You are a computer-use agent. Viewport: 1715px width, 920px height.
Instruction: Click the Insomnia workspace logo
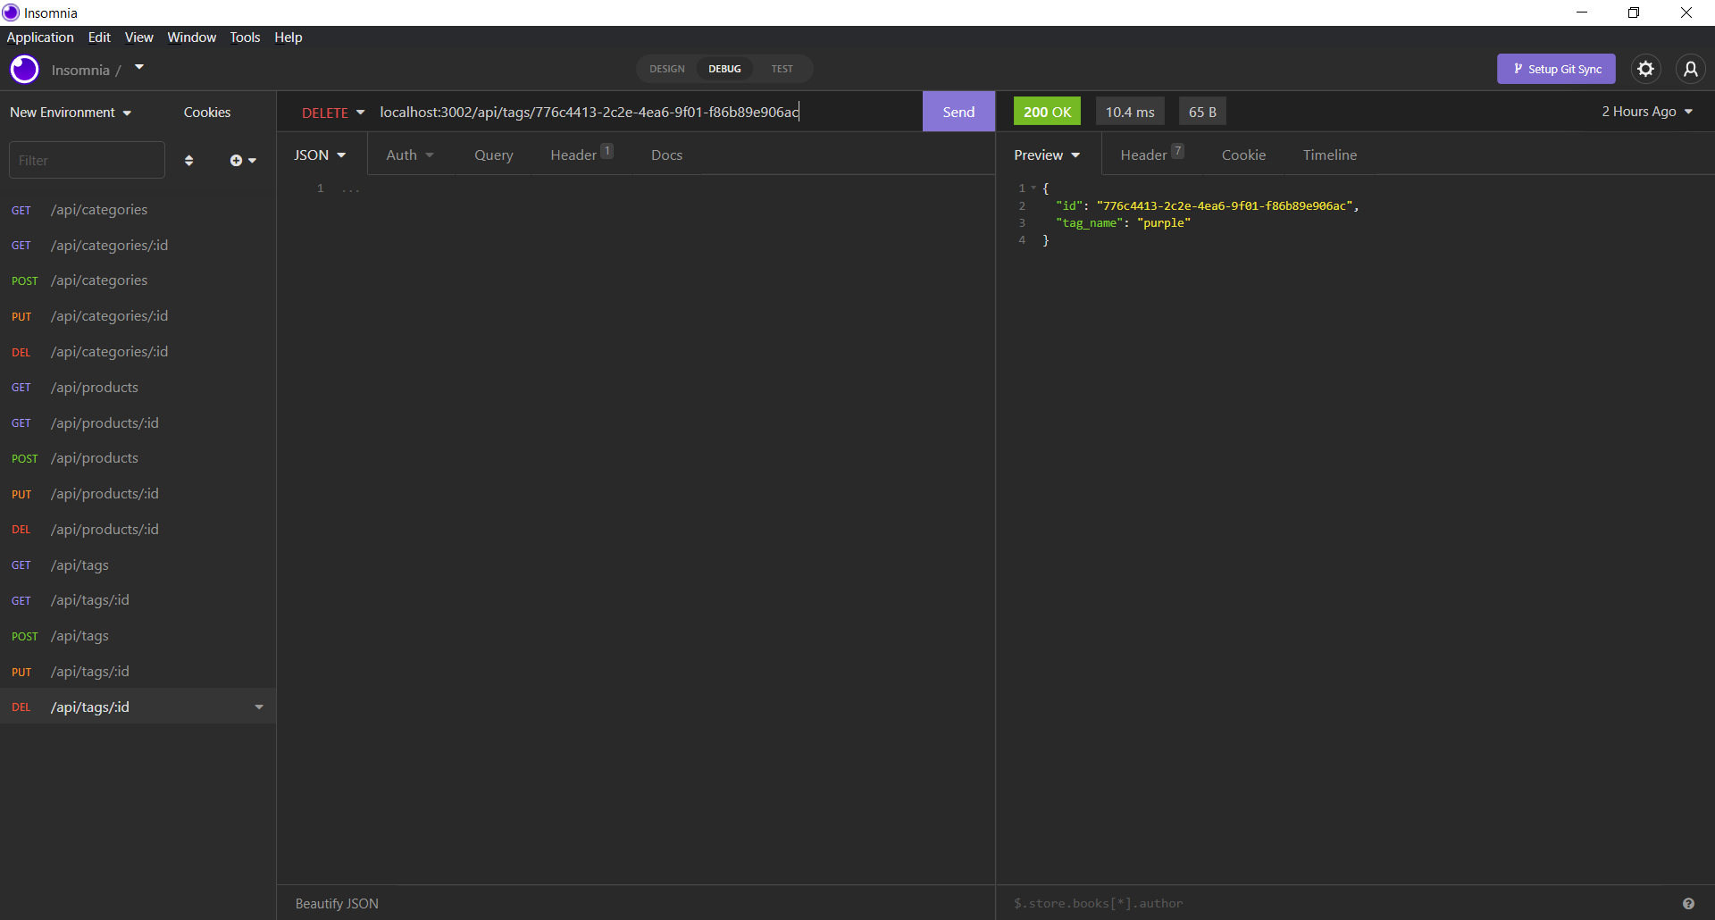point(24,69)
